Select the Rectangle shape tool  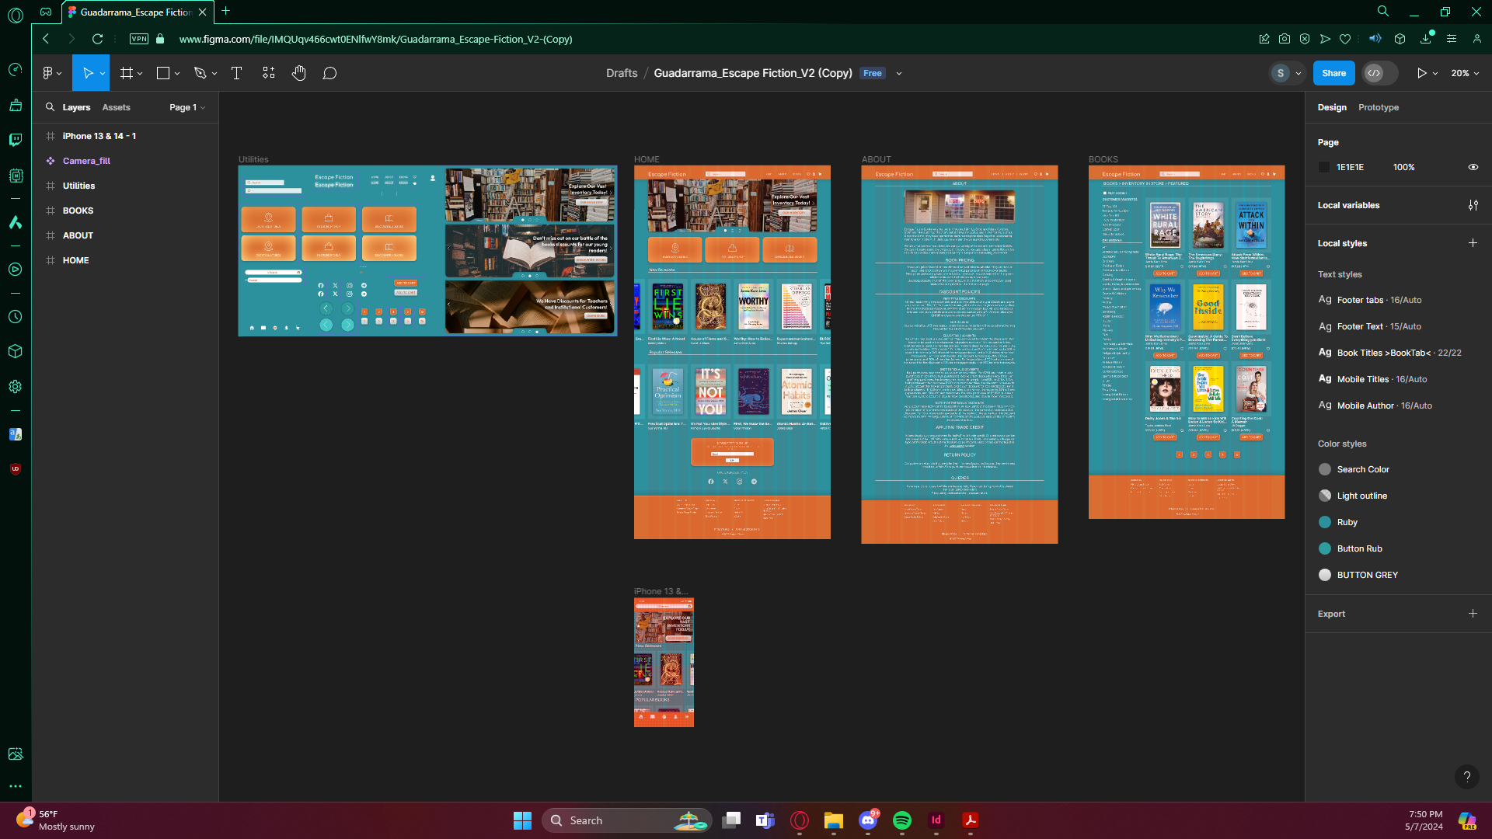pyautogui.click(x=163, y=73)
